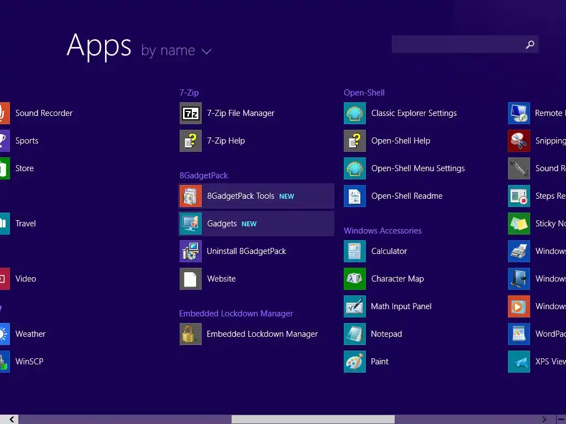
Task: Launch the WordPad icon
Action: 519,334
